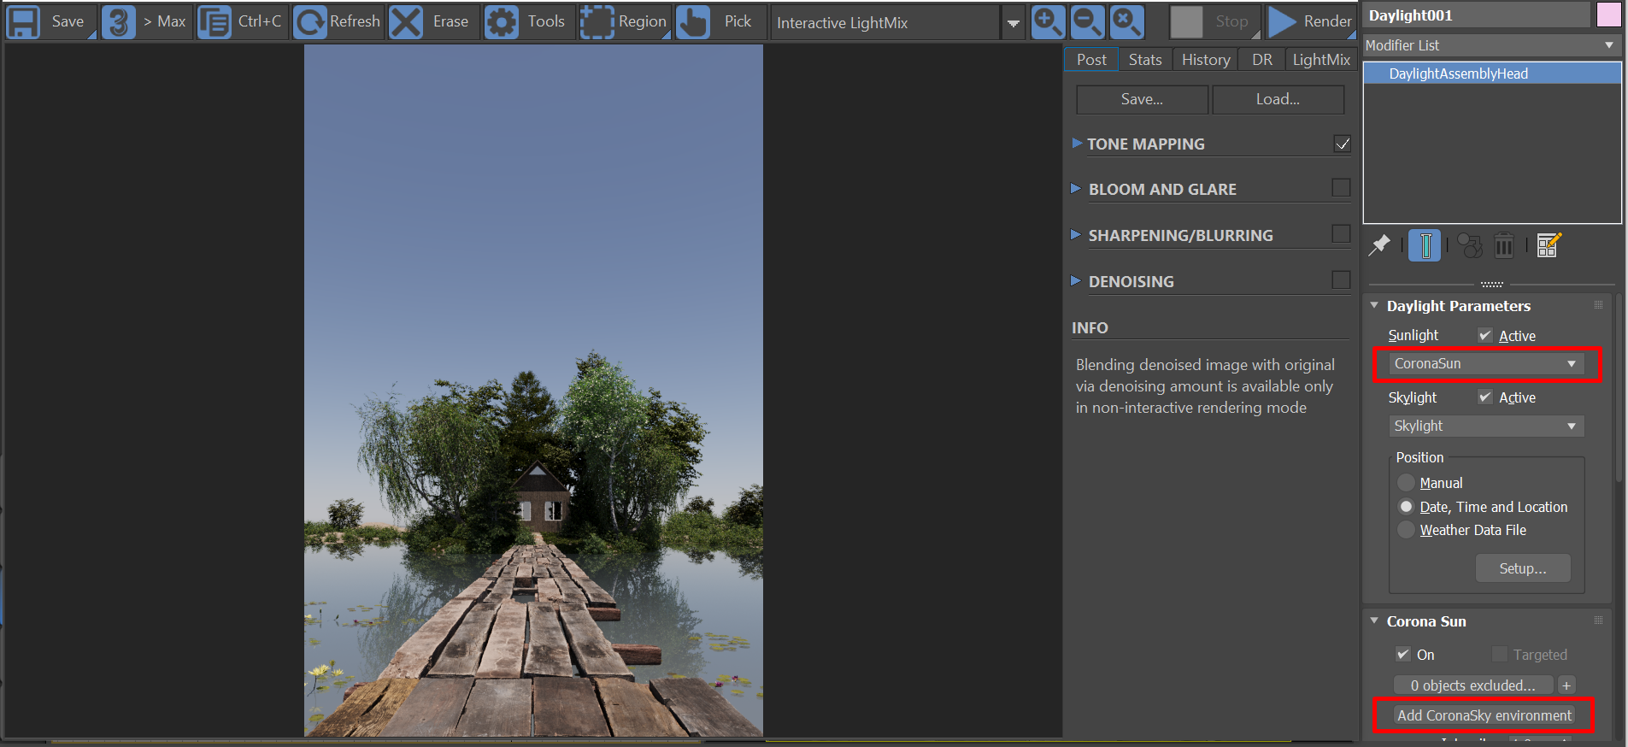Select the Manual position radio button

click(x=1406, y=483)
